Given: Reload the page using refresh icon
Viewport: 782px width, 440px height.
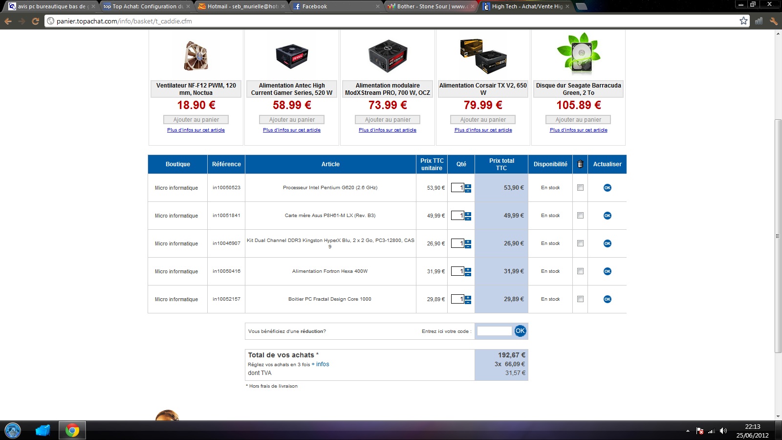Looking at the screenshot, I should [35, 21].
